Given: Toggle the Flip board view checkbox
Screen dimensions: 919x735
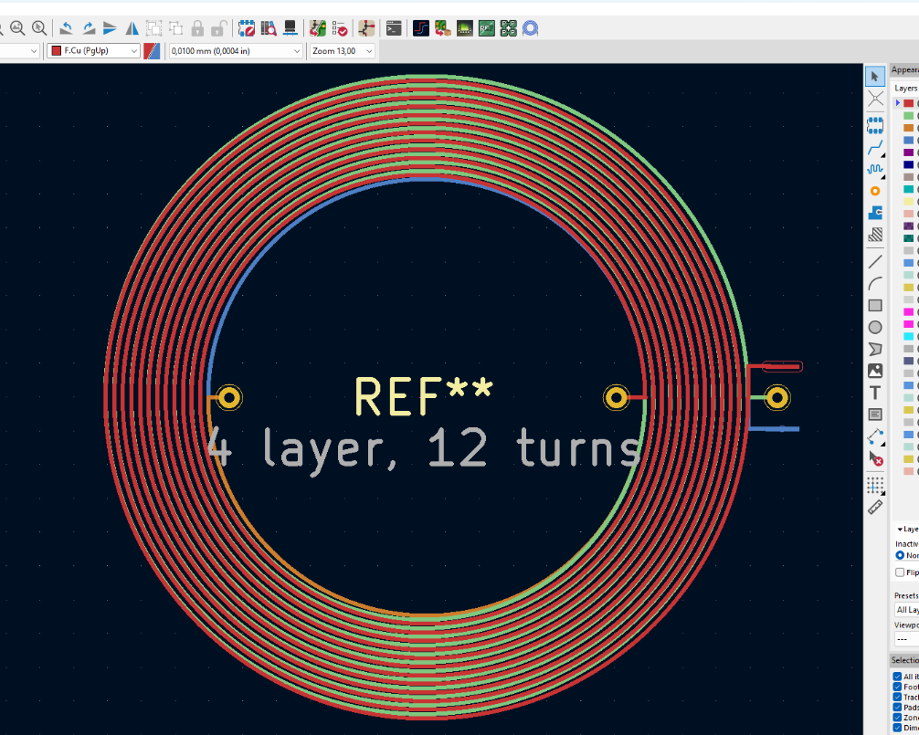Looking at the screenshot, I should pos(900,572).
